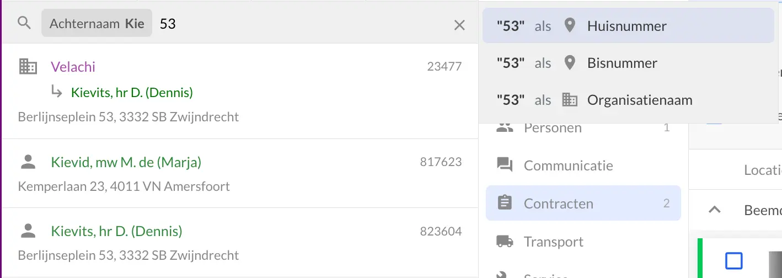The height and width of the screenshot is (278, 782).
Task: Click in the search input containing 53
Action: tap(303, 24)
